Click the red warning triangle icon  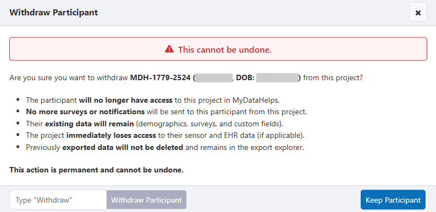(x=169, y=49)
